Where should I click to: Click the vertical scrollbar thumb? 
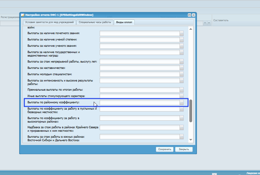pos(191,111)
